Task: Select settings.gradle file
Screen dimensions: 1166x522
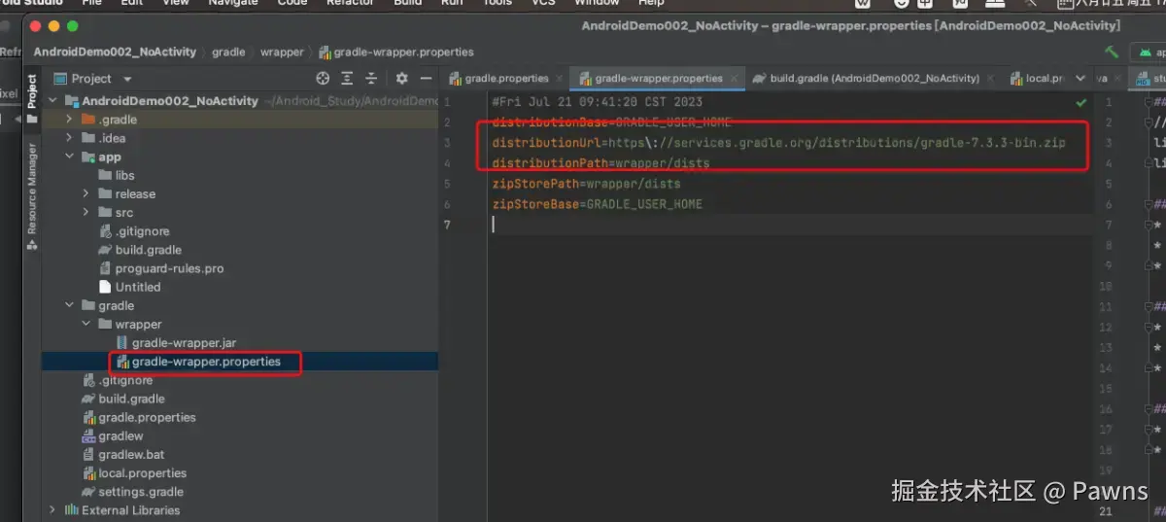Action: (x=133, y=492)
